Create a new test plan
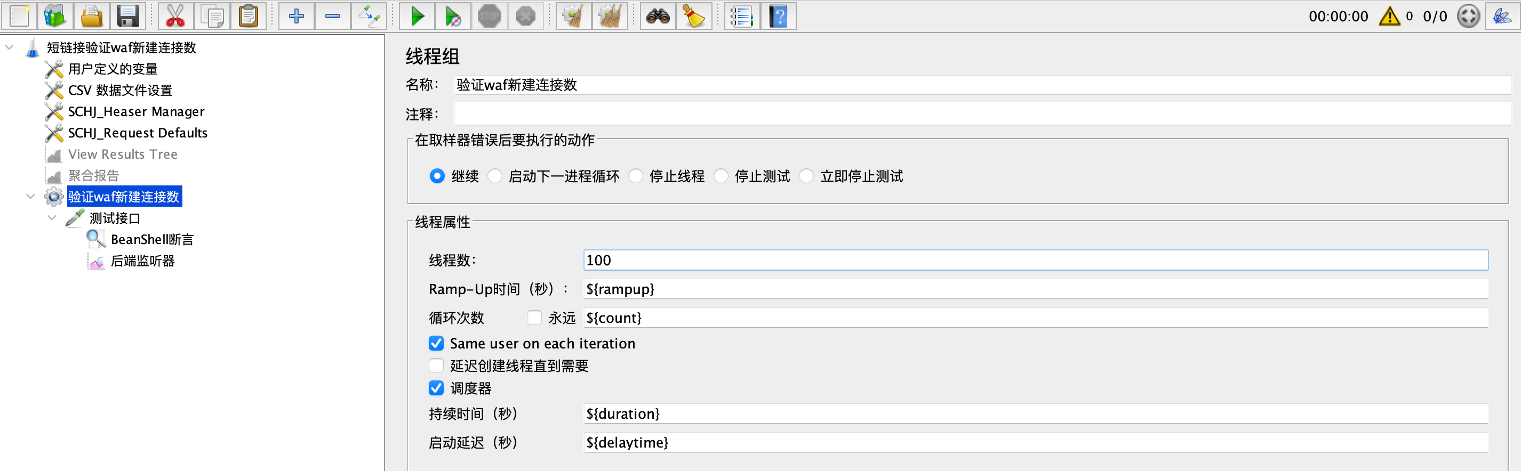Viewport: 1521px width, 471px height. pos(19,16)
